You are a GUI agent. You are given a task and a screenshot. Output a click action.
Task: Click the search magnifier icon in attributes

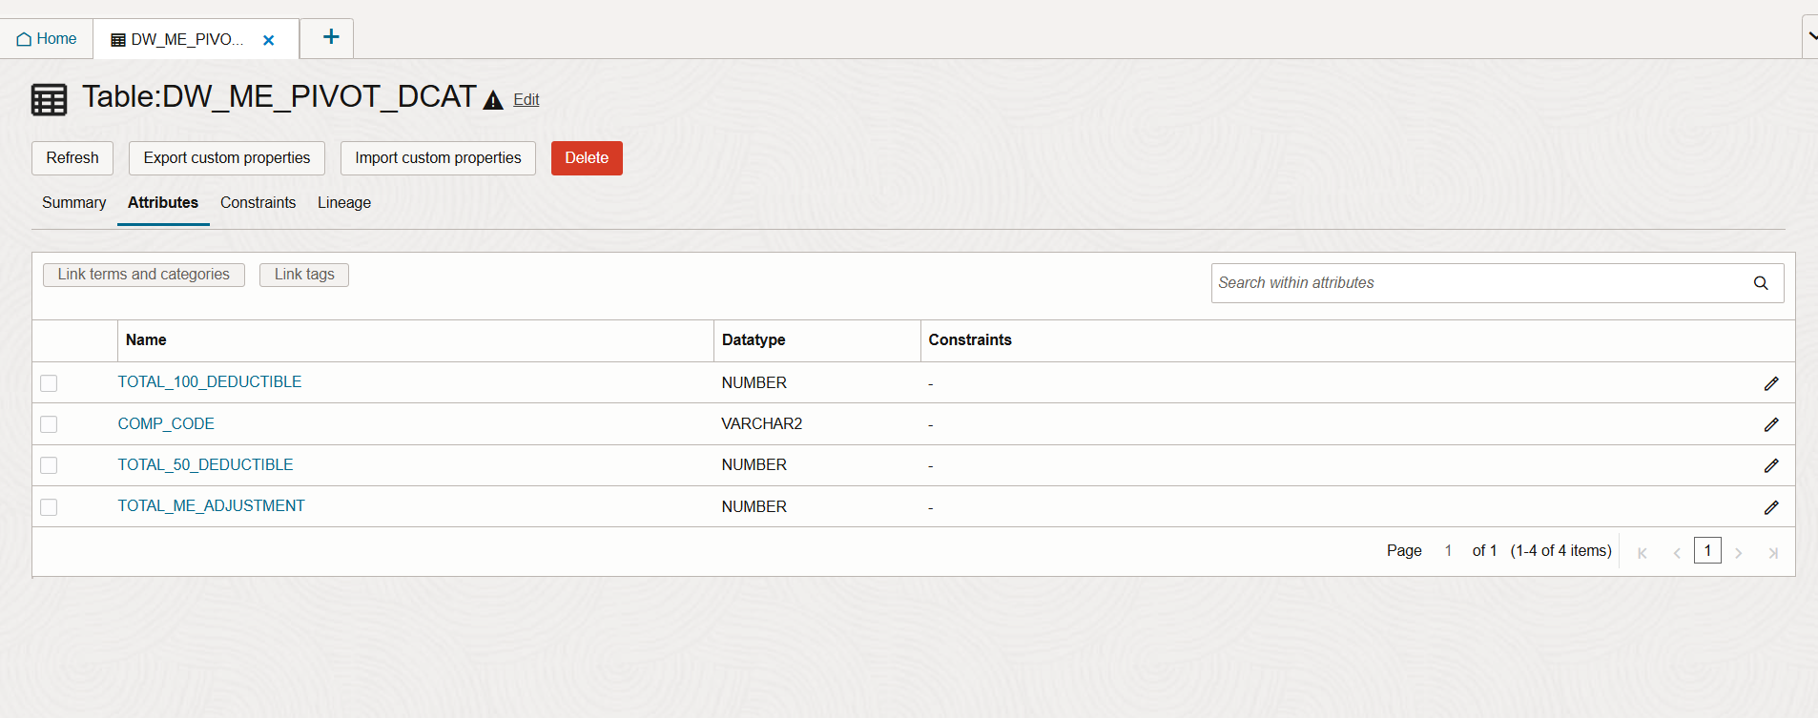(1760, 283)
